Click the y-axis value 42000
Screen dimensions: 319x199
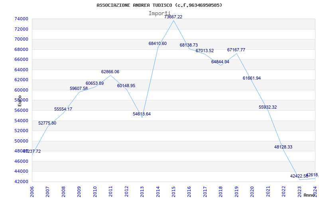pos(21,181)
